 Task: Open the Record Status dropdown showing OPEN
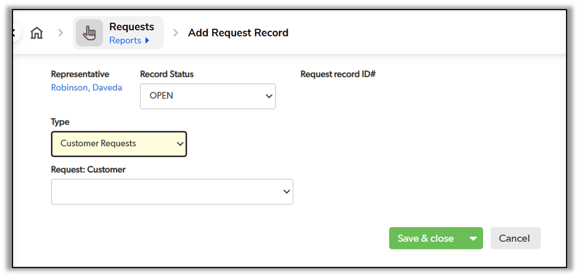point(208,96)
